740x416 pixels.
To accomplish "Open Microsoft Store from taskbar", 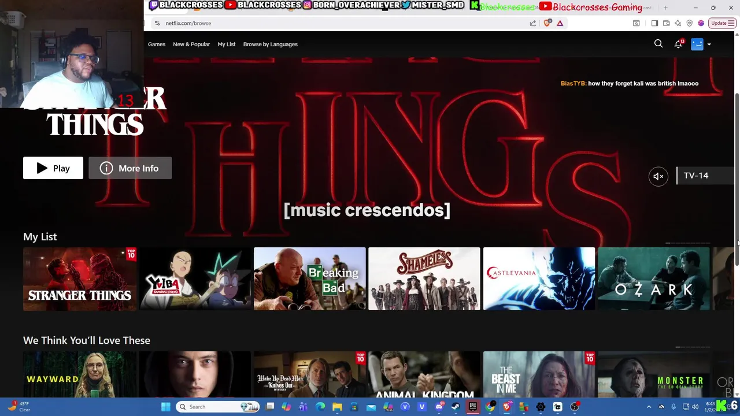I will [x=354, y=407].
